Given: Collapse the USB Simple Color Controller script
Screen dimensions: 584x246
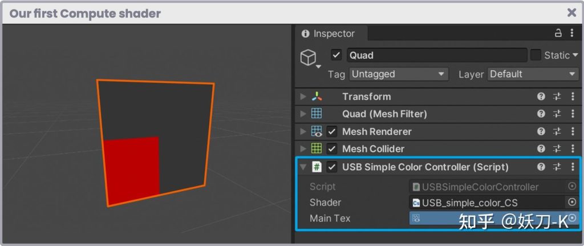Looking at the screenshot, I should [x=303, y=167].
